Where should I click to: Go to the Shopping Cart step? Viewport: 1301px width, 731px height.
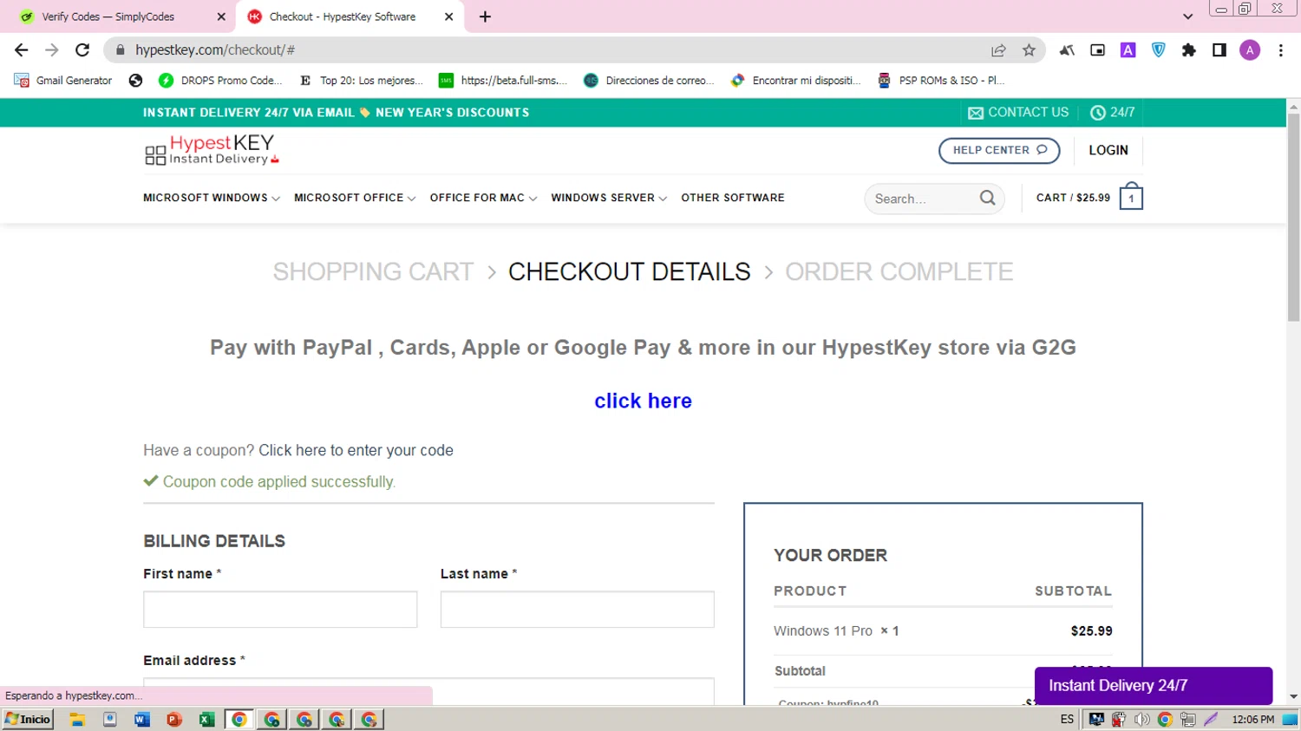pos(373,271)
